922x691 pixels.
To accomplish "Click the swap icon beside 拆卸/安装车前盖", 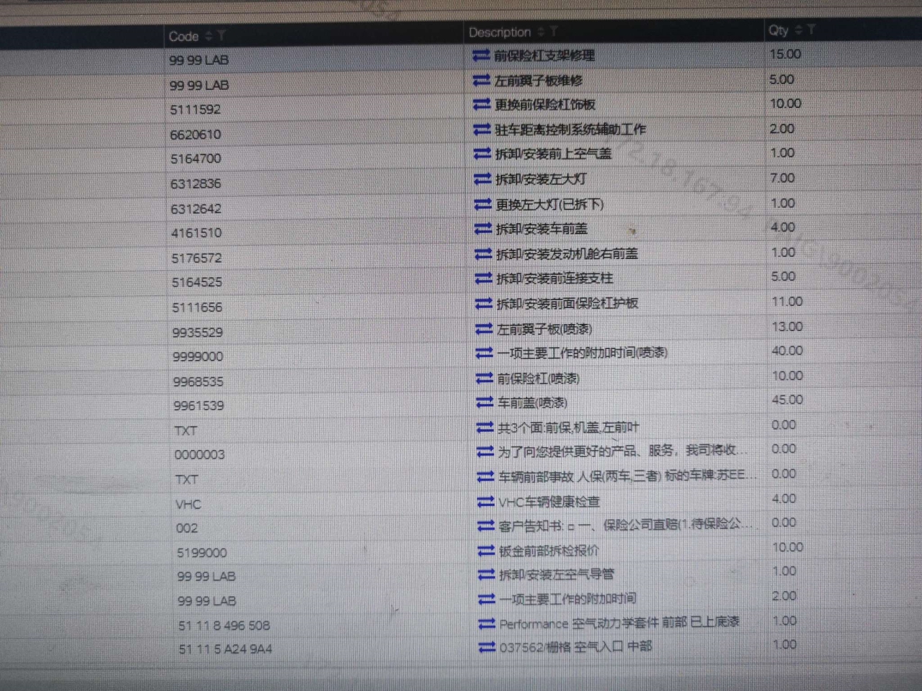I will tap(483, 229).
